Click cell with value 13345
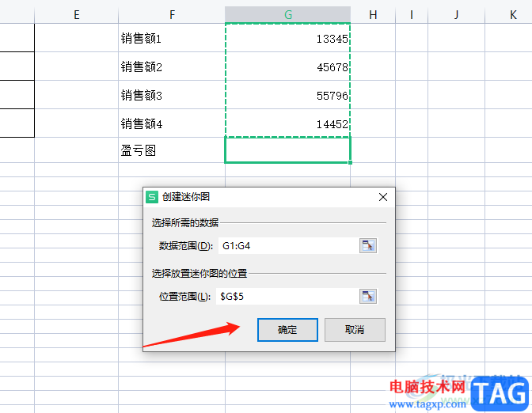Viewport: 532px width, 413px height. pos(287,38)
